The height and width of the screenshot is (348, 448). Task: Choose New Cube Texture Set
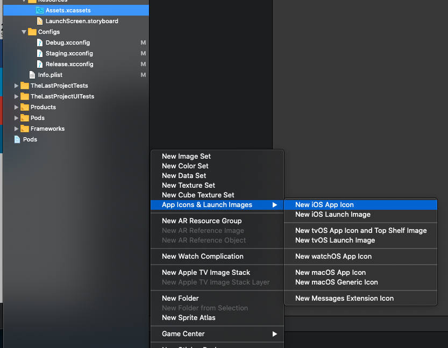coord(217,195)
